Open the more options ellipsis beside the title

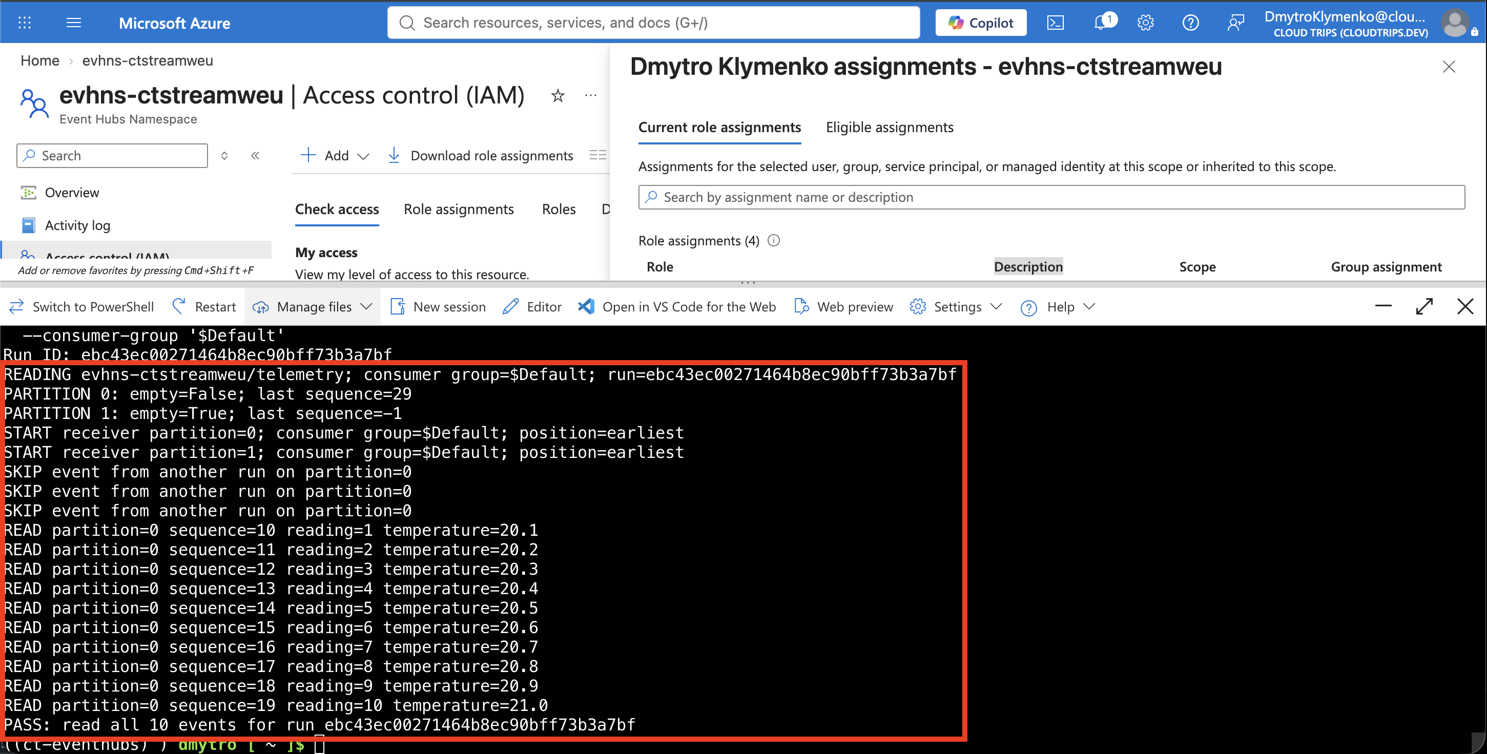[590, 95]
